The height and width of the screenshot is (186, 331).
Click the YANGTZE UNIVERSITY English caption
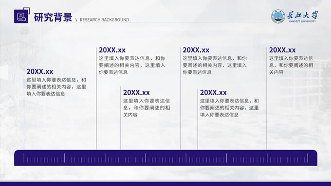302,21
